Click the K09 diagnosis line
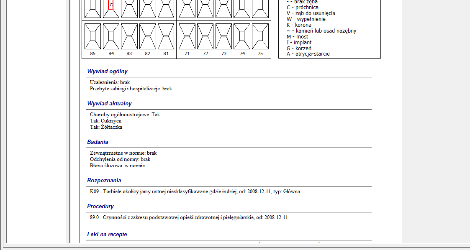The width and height of the screenshot is (470, 250). (x=195, y=191)
